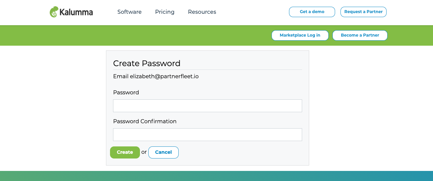
Task: Click the teal gradient footer band
Action: coord(216,176)
